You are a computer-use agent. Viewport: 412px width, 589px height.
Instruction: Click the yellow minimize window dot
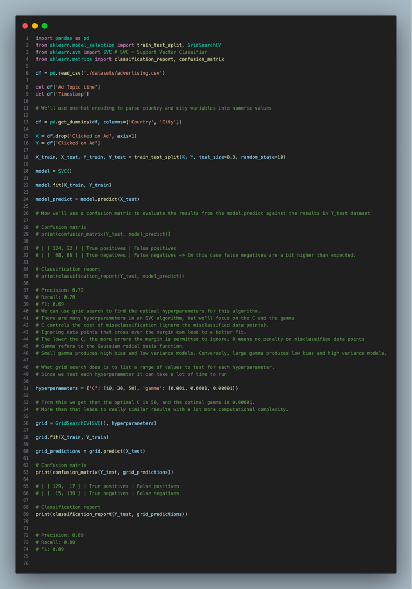coord(35,26)
